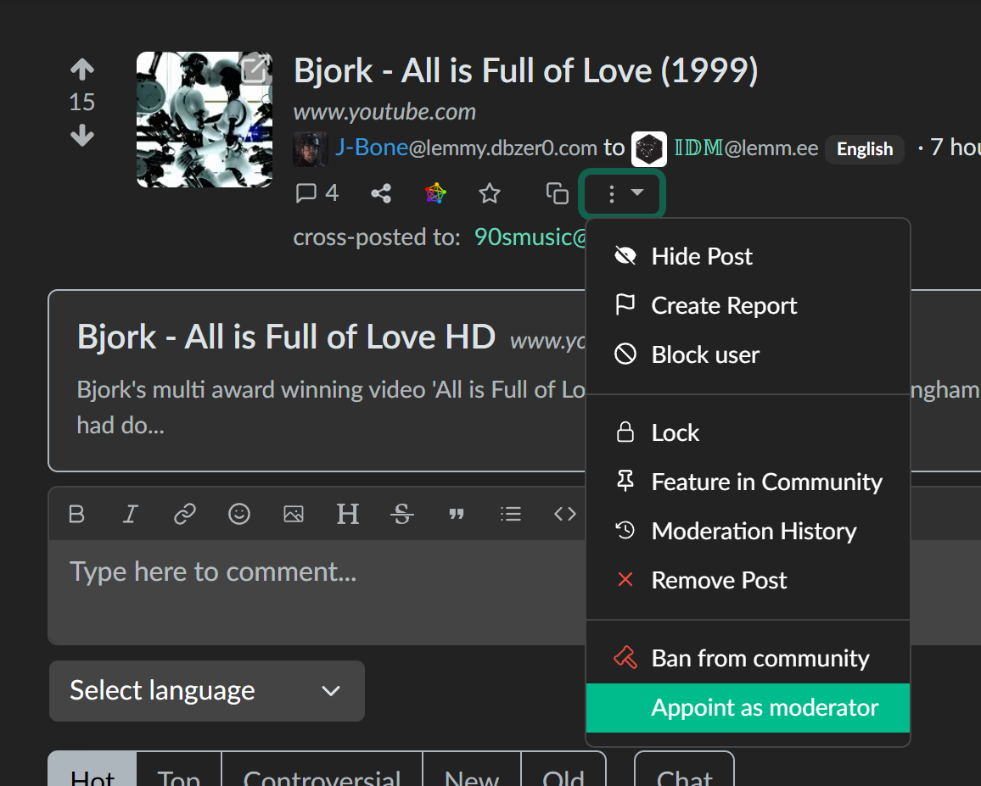Choose Hide Post from the menu

point(748,256)
